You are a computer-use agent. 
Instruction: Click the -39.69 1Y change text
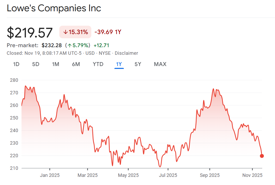[108, 32]
